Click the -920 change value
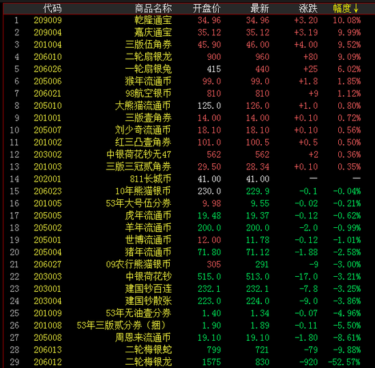The height and width of the screenshot is (368, 375). coord(308,363)
